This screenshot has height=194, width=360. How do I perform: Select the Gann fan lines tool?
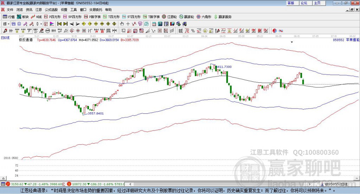[x=129, y=31]
